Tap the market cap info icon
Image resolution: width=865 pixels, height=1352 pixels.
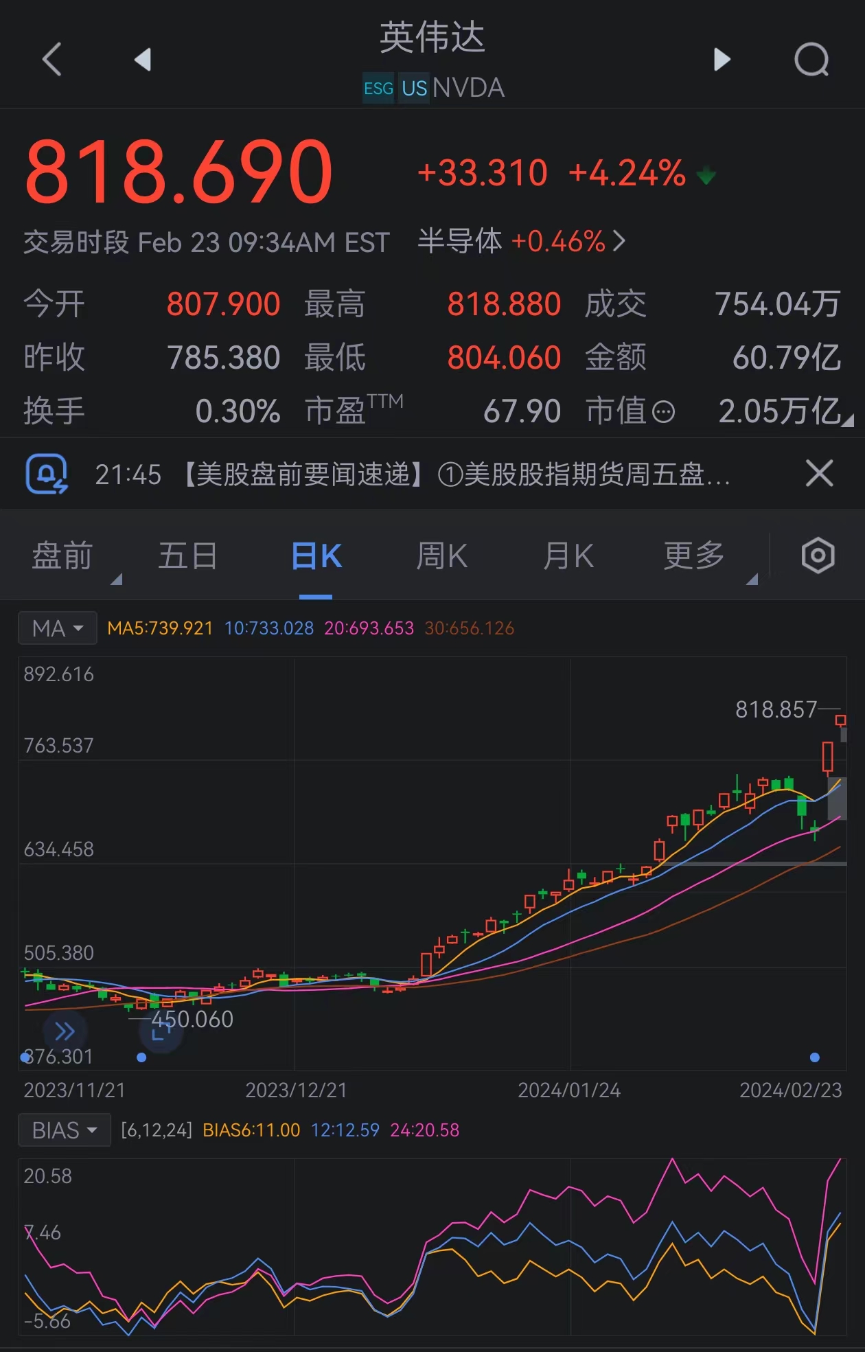click(x=663, y=412)
